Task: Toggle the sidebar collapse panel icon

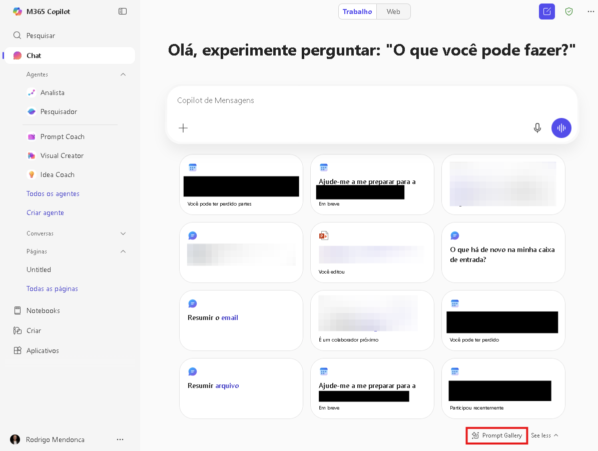Action: tap(123, 11)
